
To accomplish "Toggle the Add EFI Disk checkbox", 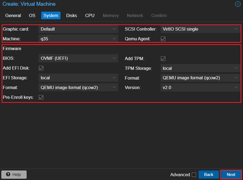I will pyautogui.click(x=41, y=68).
